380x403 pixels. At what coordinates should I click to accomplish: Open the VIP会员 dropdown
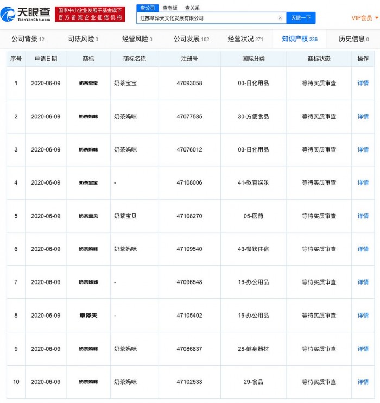point(365,18)
